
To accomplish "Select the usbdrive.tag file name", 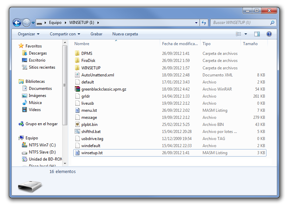I will click(x=92, y=139).
